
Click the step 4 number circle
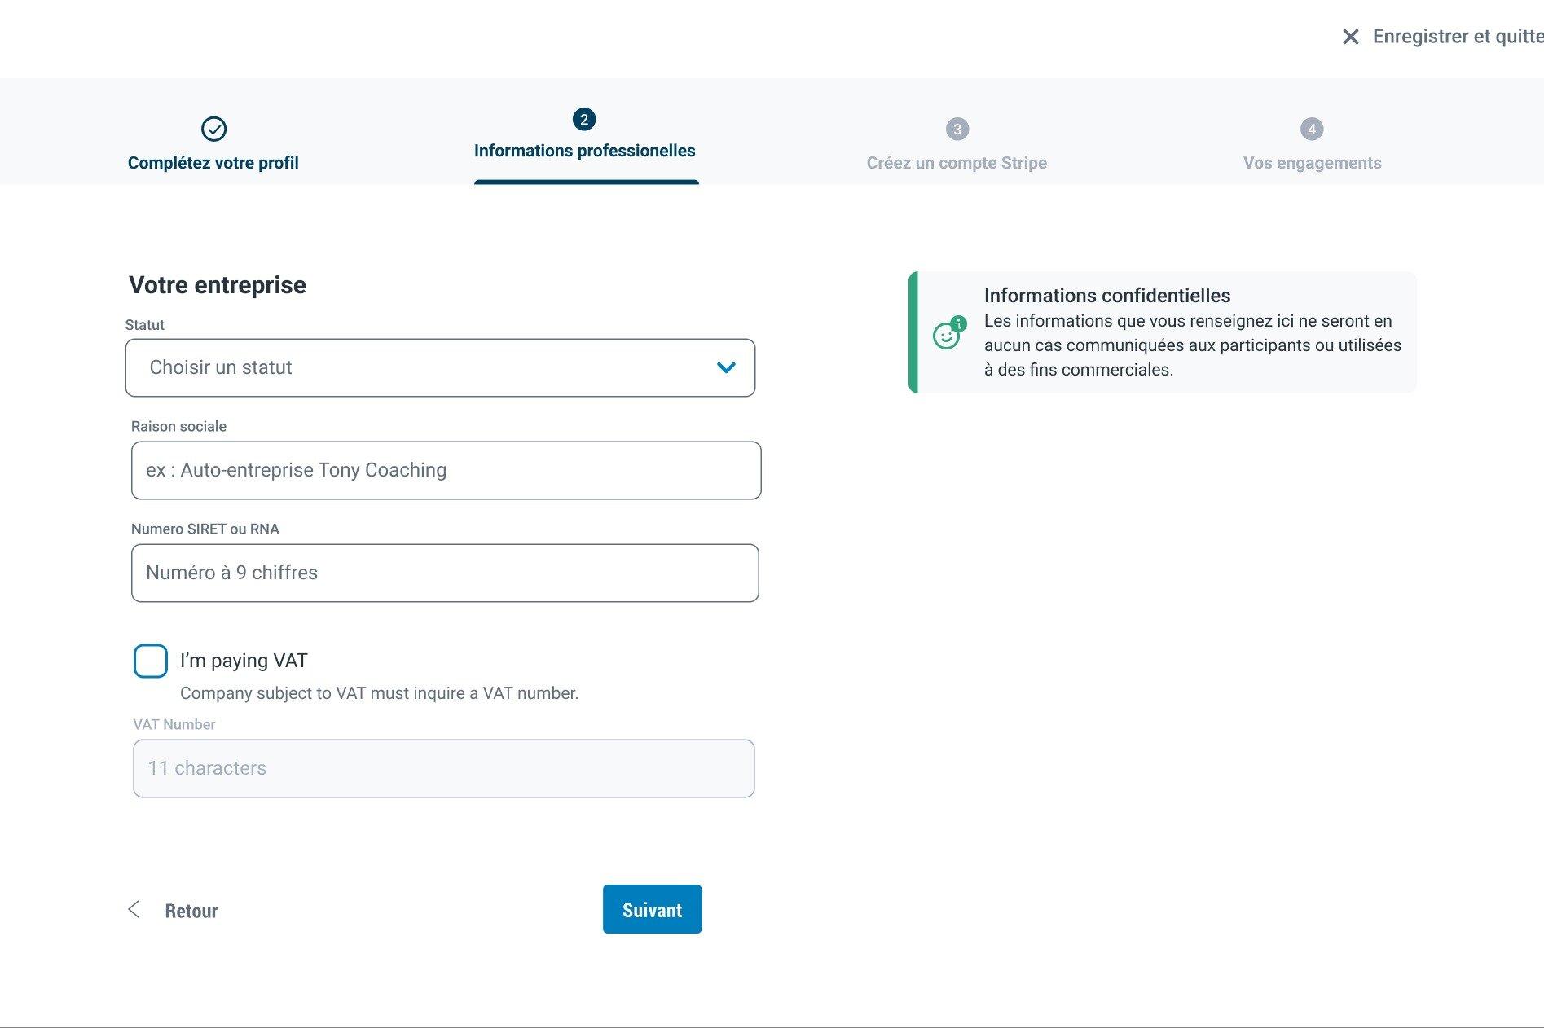(x=1311, y=129)
